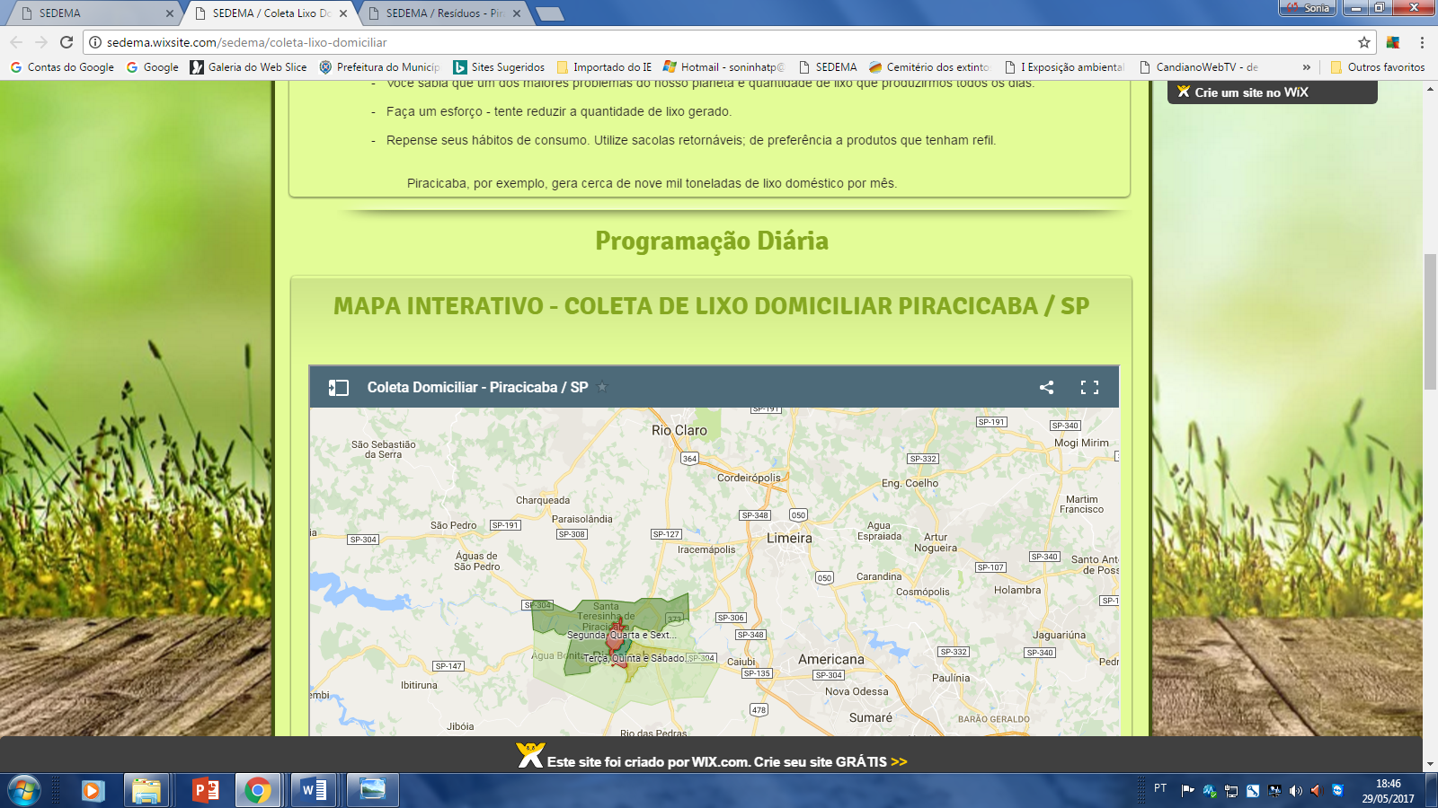Expand the hidden bookmarks overflow chevron
The image size is (1438, 808).
pyautogui.click(x=1306, y=67)
